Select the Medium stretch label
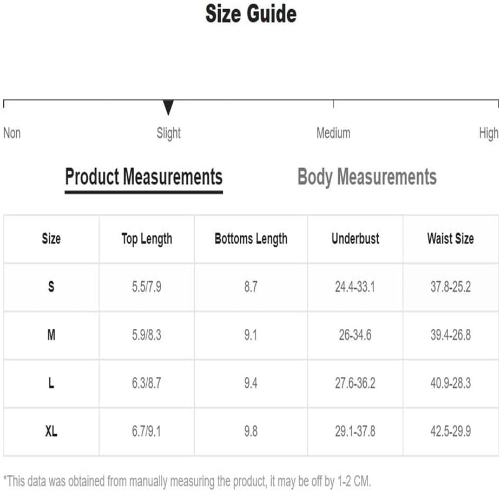 point(333,133)
